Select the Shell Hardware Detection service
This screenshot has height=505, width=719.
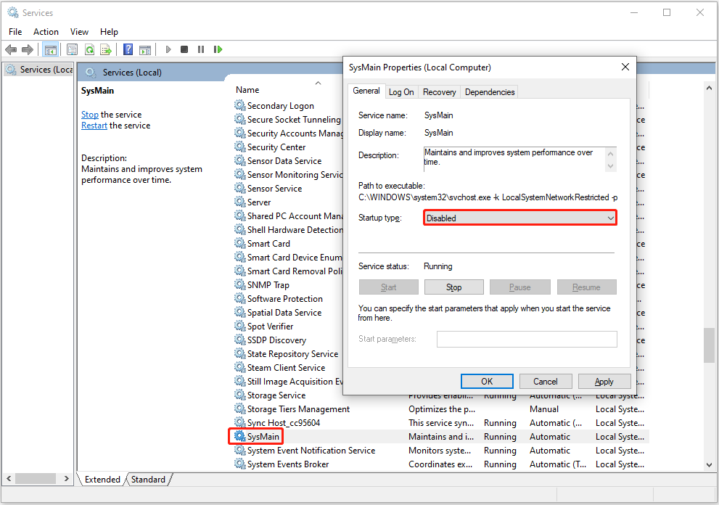tap(295, 229)
